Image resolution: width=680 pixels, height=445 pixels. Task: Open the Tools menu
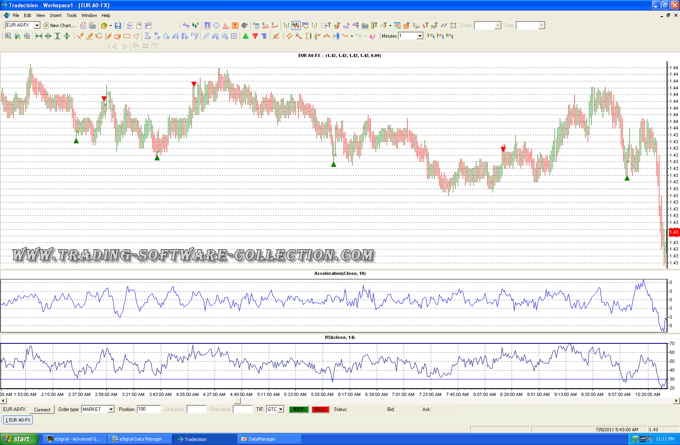point(72,15)
